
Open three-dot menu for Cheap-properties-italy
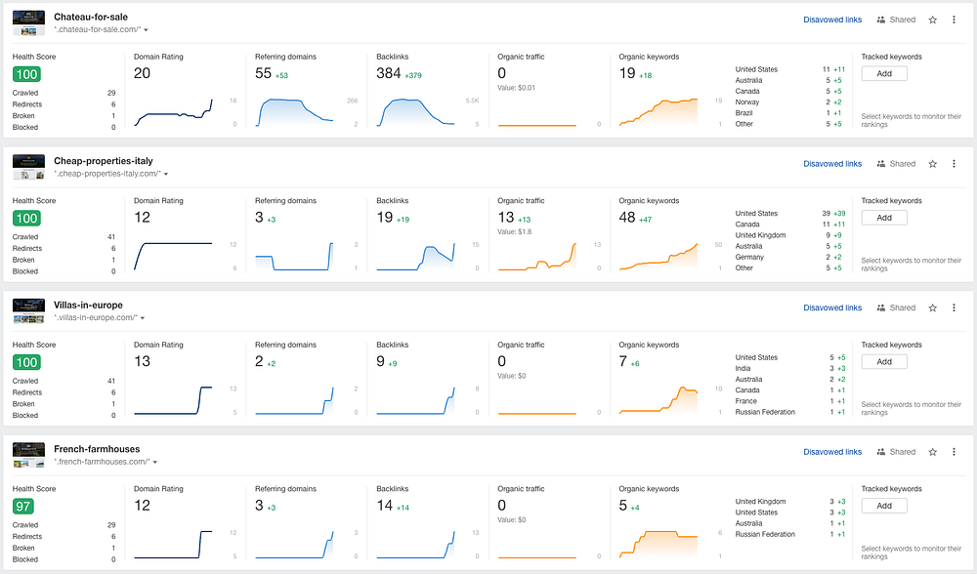tap(954, 164)
